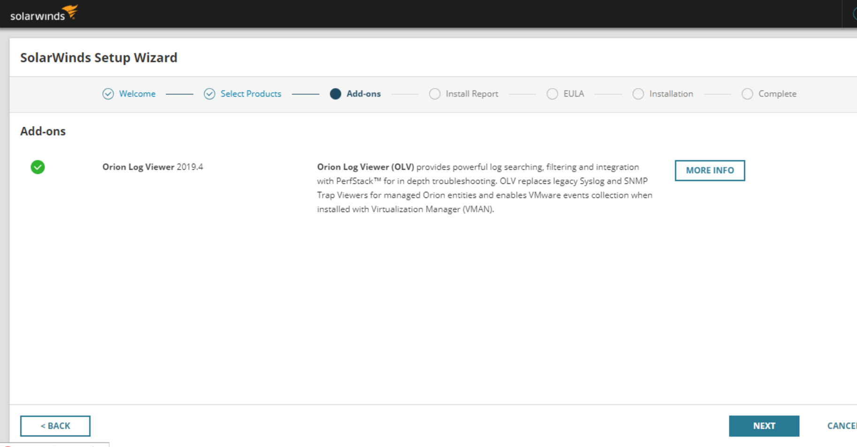Jump to the Install Report step label
This screenshot has width=857, height=447.
pos(472,94)
